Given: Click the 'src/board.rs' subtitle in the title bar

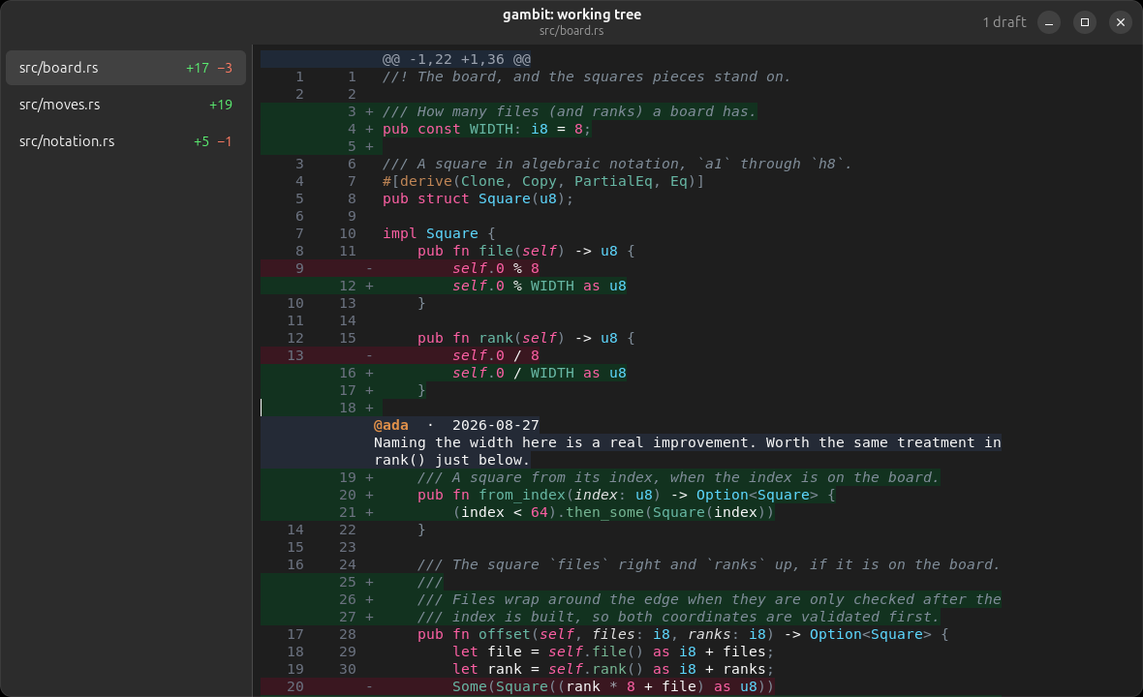Looking at the screenshot, I should pyautogui.click(x=571, y=31).
